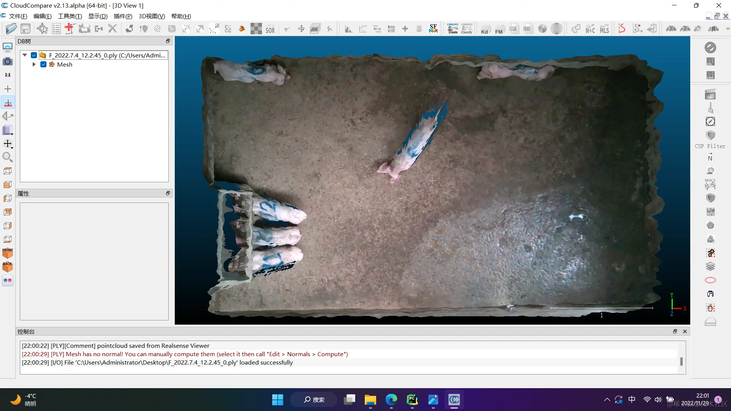
Task: Toggle the stereo glasses mode icon
Action: tap(8, 280)
